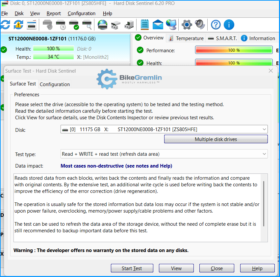Open the Disk menu
This screenshot has width=280, height=277.
point(19,13)
